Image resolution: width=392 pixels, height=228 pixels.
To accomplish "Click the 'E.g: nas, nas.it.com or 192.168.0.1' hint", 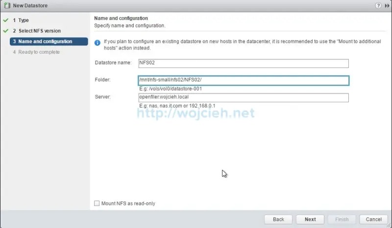I will coord(177,106).
